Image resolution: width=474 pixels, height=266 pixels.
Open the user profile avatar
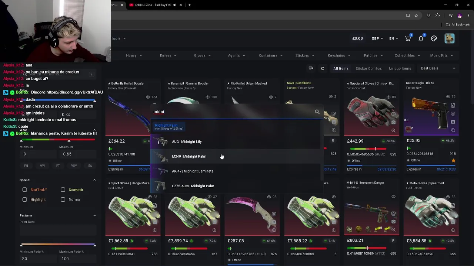(x=449, y=38)
